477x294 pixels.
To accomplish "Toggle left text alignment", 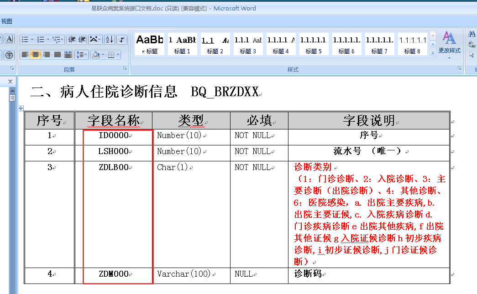I will [x=25, y=55].
